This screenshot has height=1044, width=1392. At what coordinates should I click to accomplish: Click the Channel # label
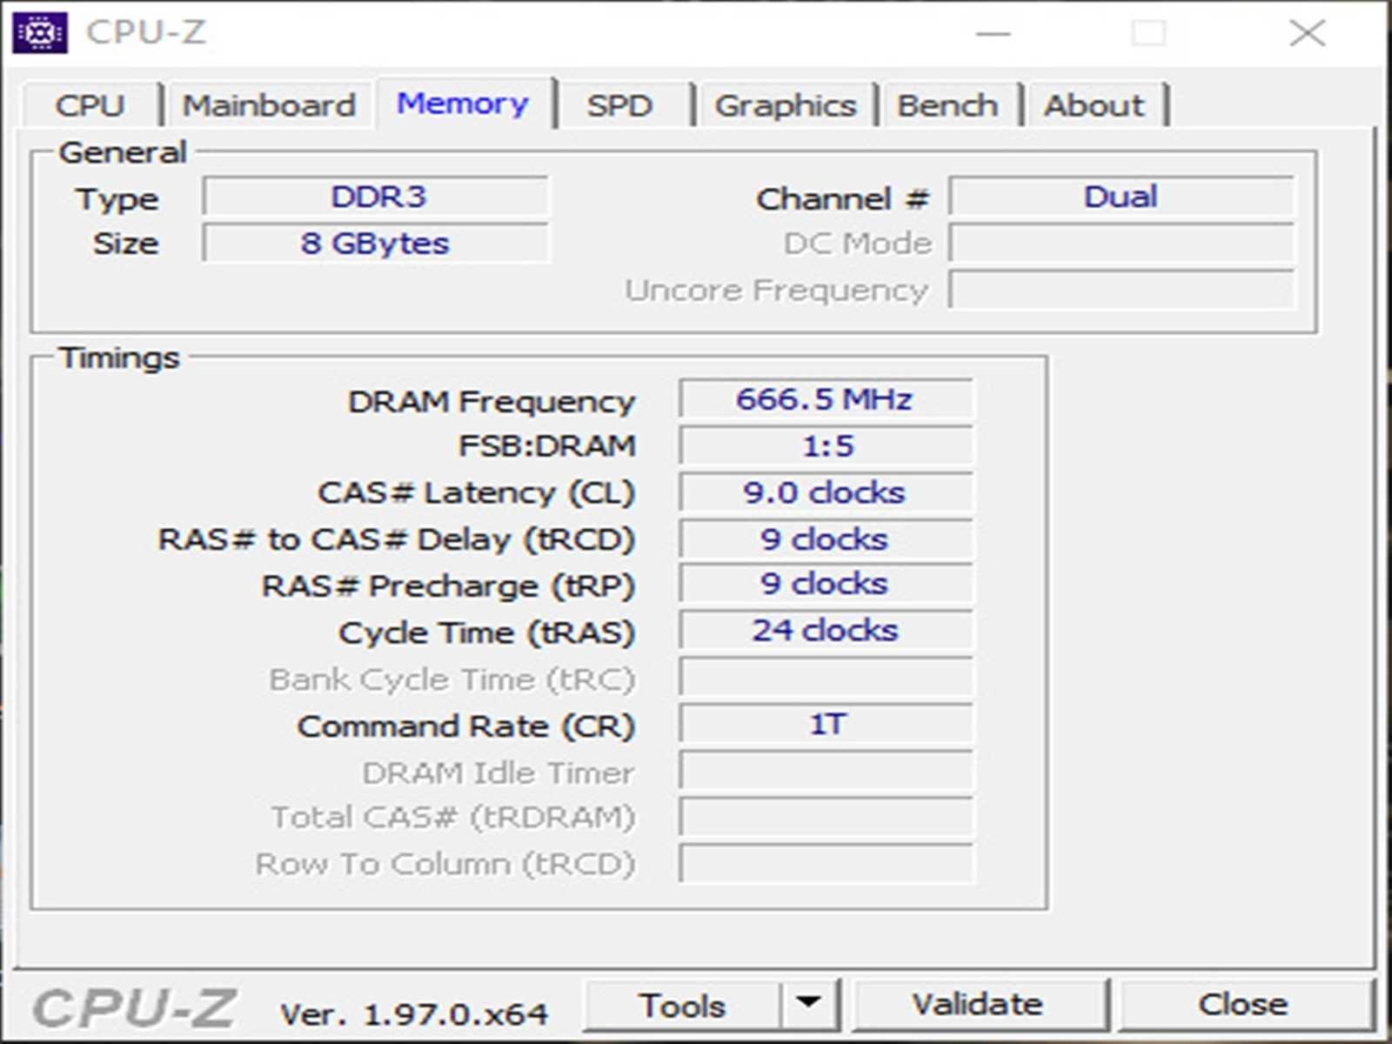point(843,199)
